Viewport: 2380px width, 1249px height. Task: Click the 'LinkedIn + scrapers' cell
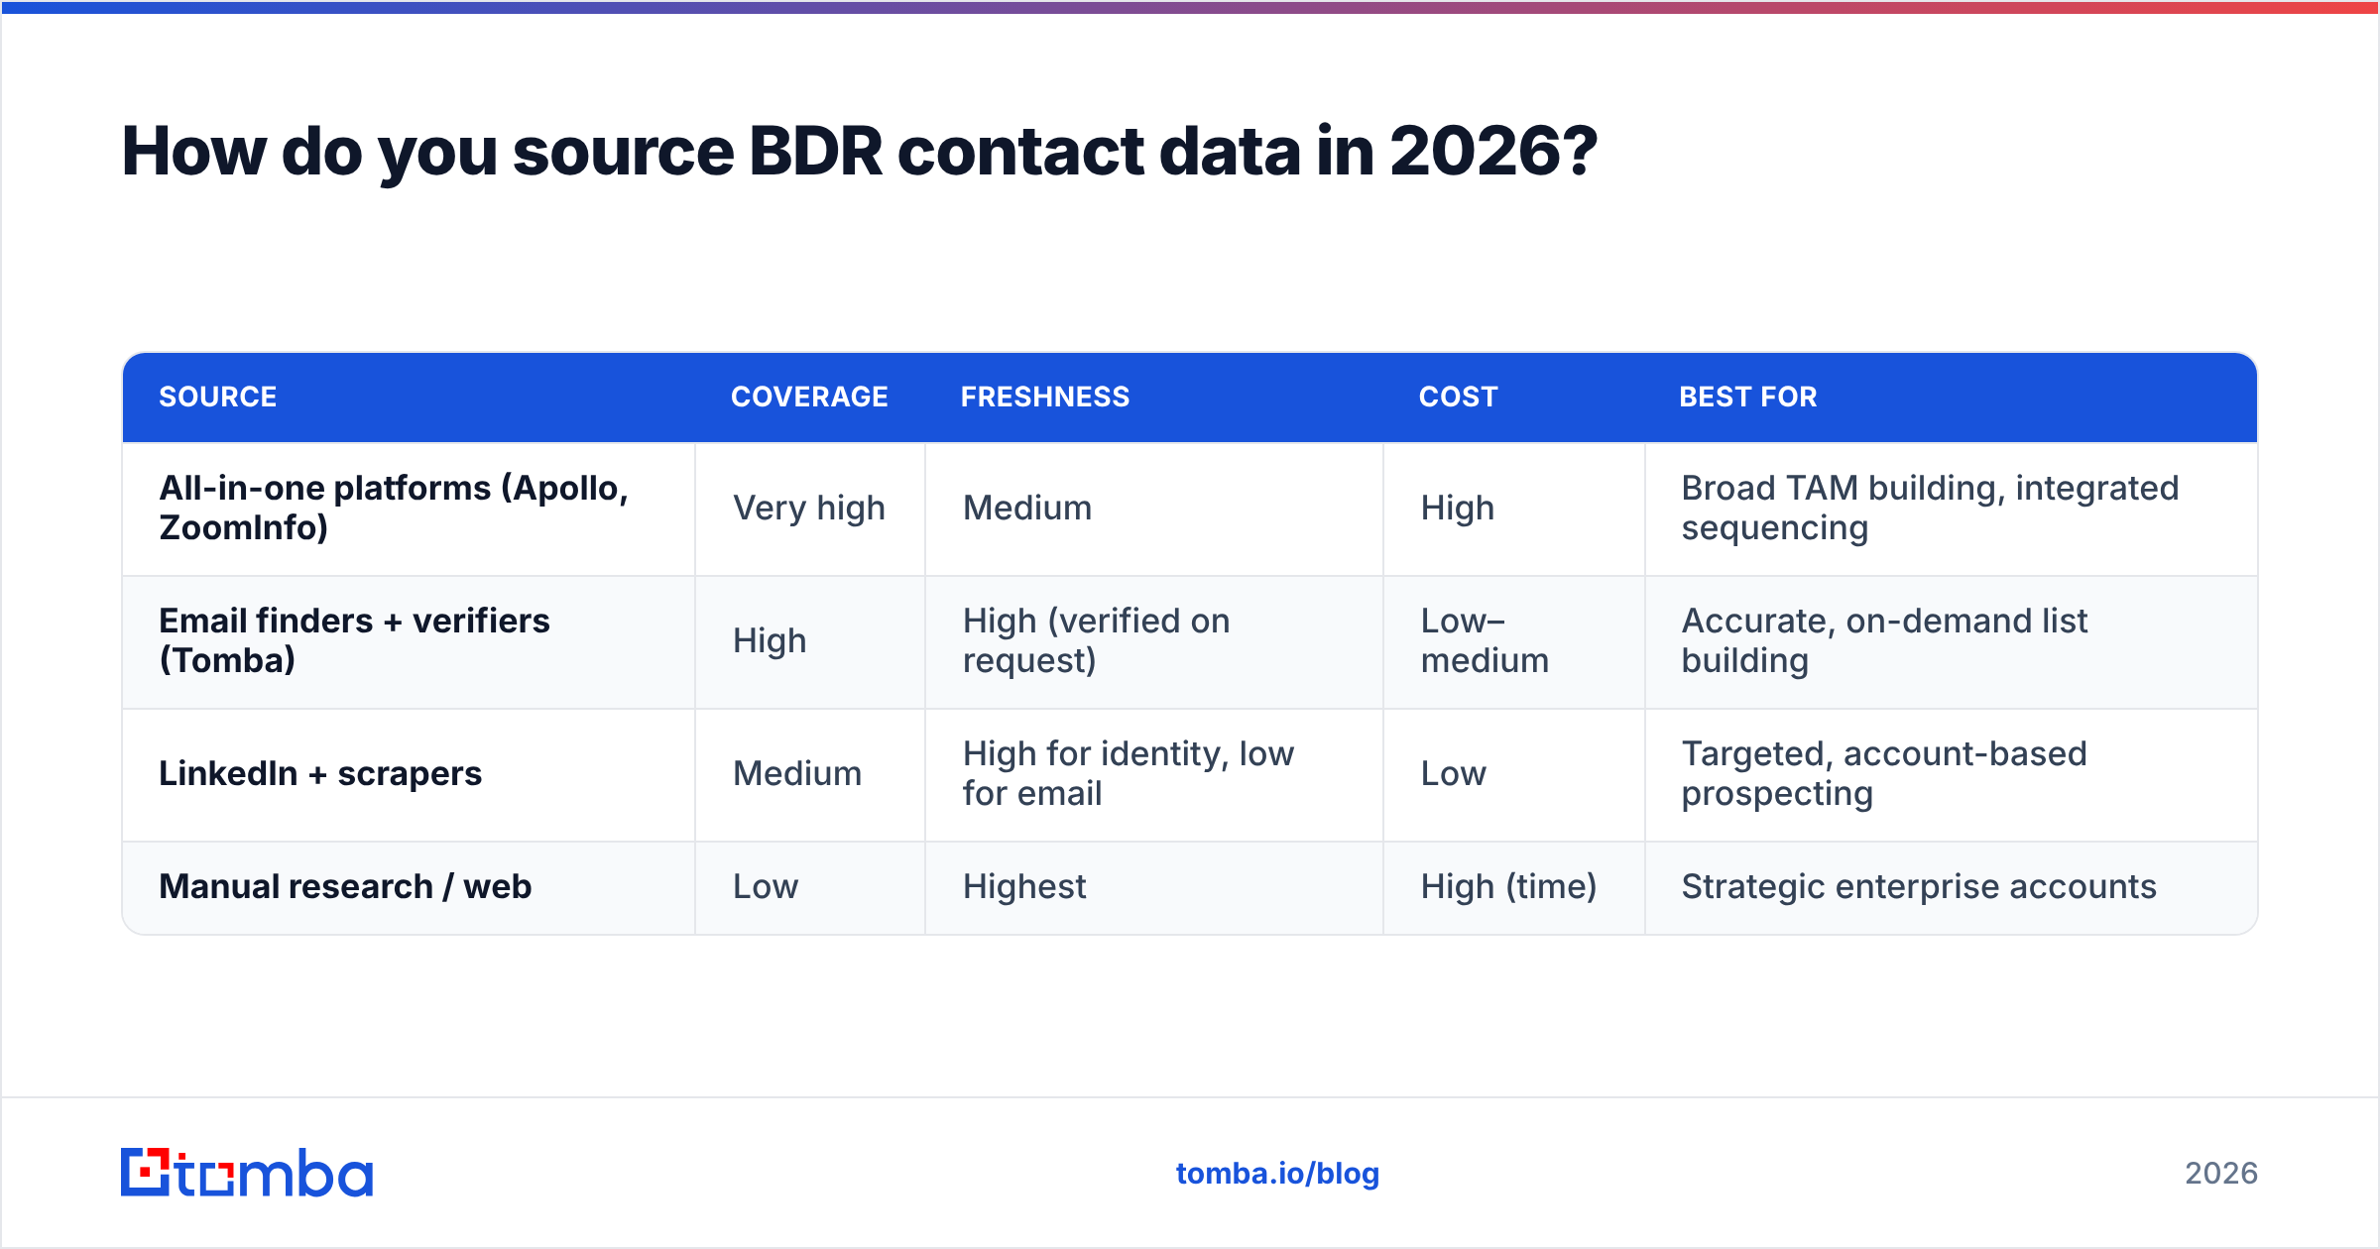(x=409, y=774)
